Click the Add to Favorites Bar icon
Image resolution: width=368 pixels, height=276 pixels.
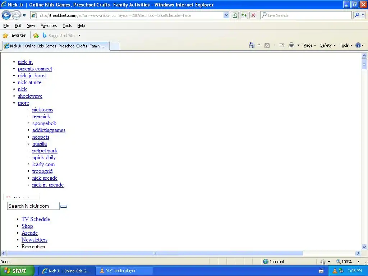tap(36, 36)
